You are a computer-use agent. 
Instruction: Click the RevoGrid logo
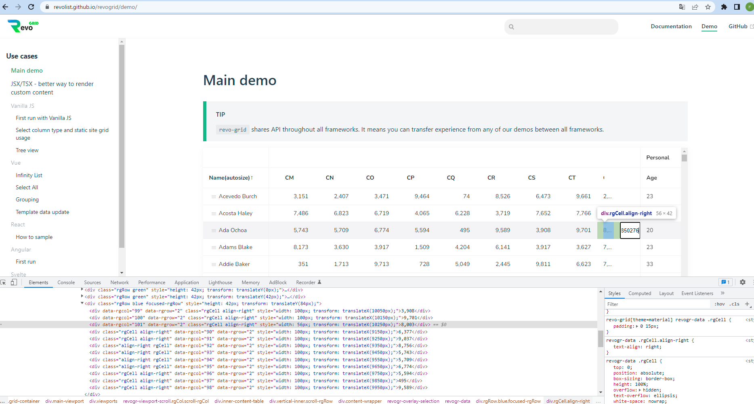23,26
